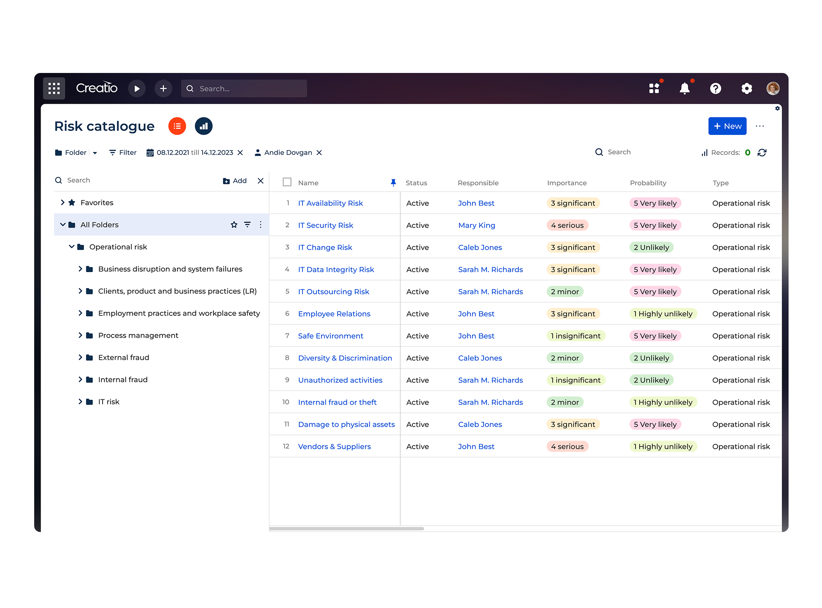Open the kebab menu on All Folders
Screen dimensions: 822x608
click(261, 225)
